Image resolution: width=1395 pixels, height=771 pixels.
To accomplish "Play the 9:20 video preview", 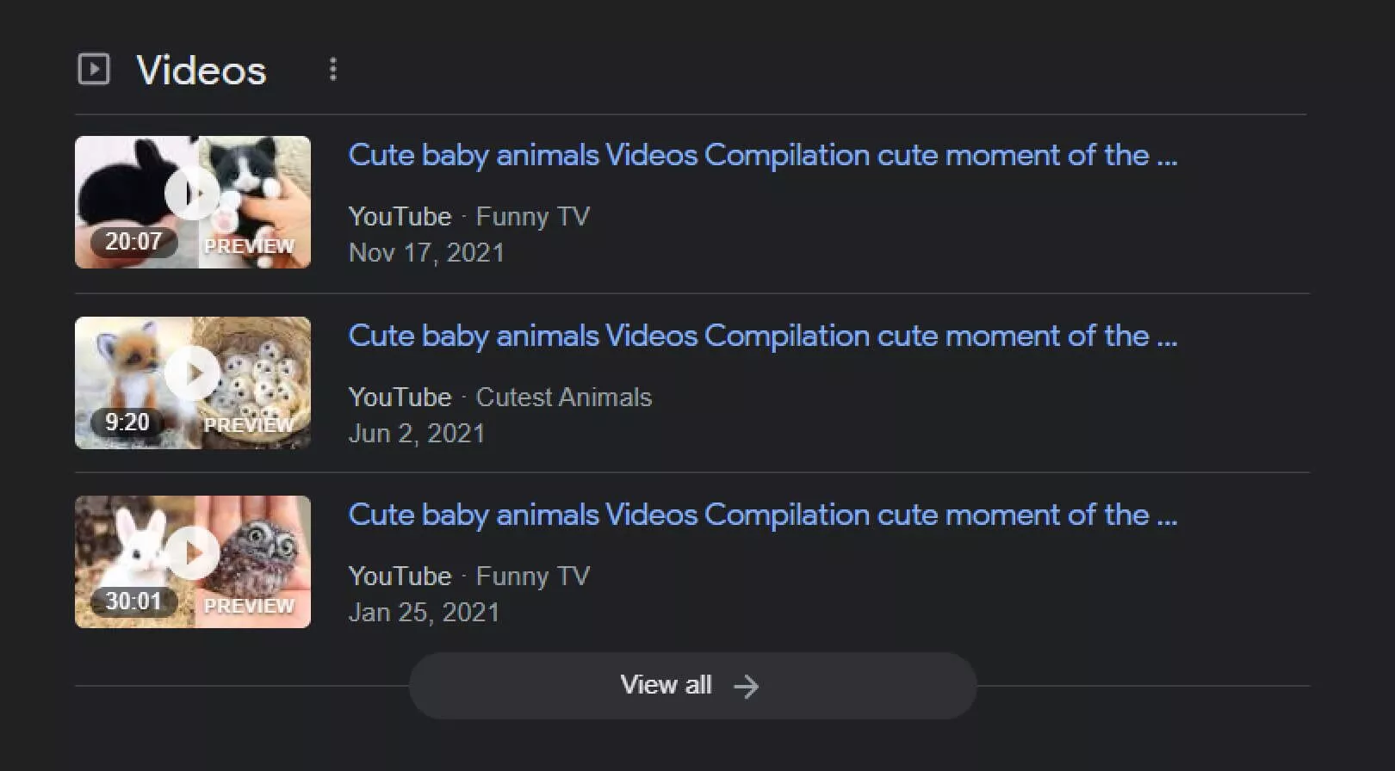I will coord(192,373).
